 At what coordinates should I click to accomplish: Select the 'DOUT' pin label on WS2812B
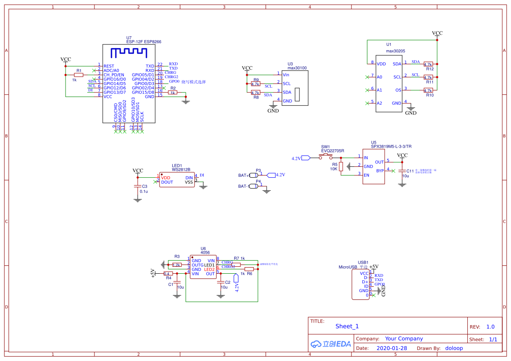tap(167, 182)
